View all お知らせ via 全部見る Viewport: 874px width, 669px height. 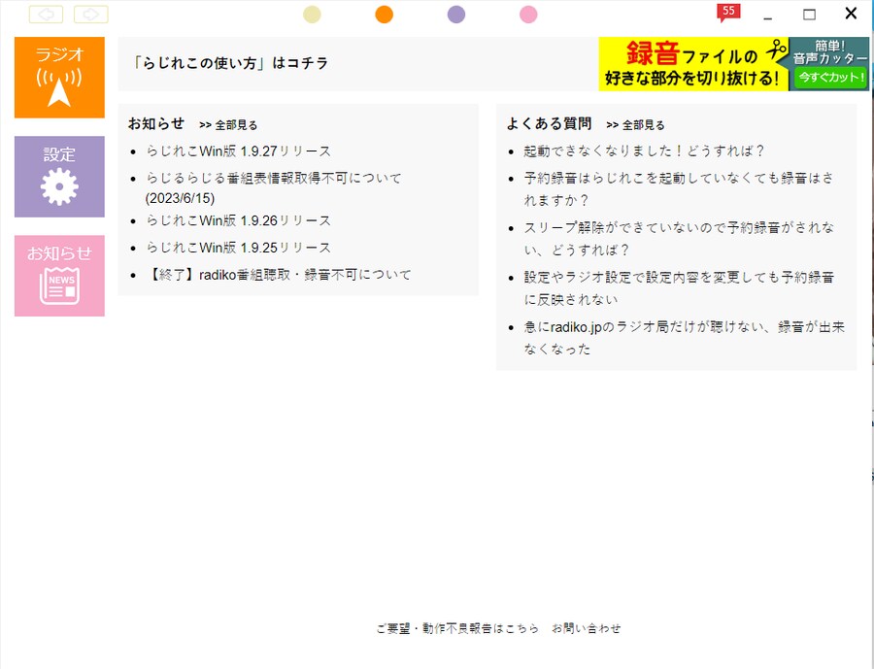[228, 125]
